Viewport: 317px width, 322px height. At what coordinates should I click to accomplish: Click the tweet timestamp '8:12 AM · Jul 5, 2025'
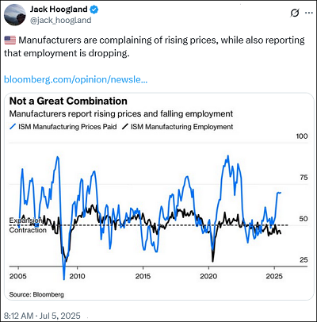(42, 316)
